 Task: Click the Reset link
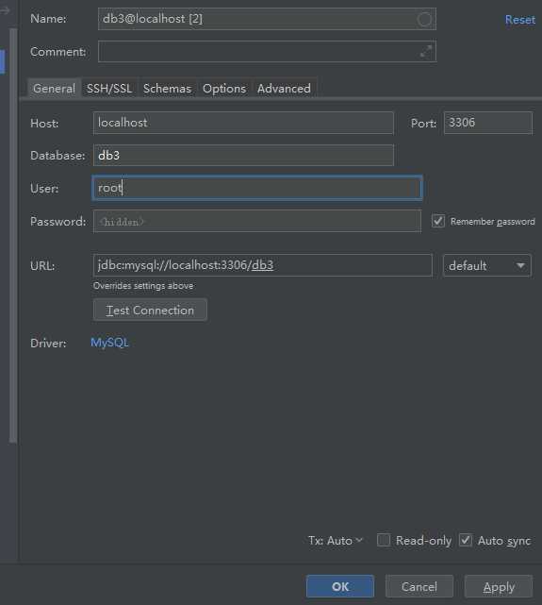pyautogui.click(x=520, y=20)
